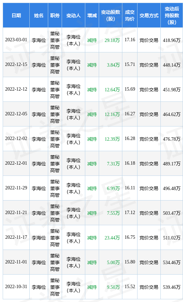Image resolution: width=183 pixels, height=302 pixels.
Task: Select the 496.48万 holdings cell
Action: tap(172, 188)
